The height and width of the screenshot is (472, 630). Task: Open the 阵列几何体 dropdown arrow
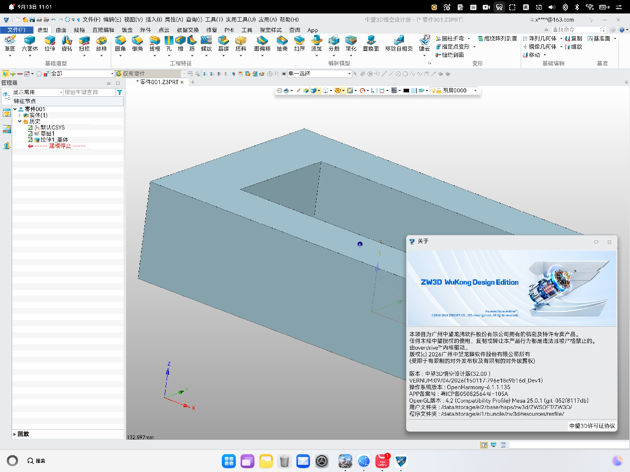point(561,38)
